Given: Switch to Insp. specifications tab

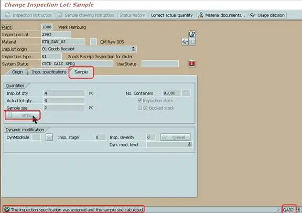Looking at the screenshot, I should (x=49, y=72).
